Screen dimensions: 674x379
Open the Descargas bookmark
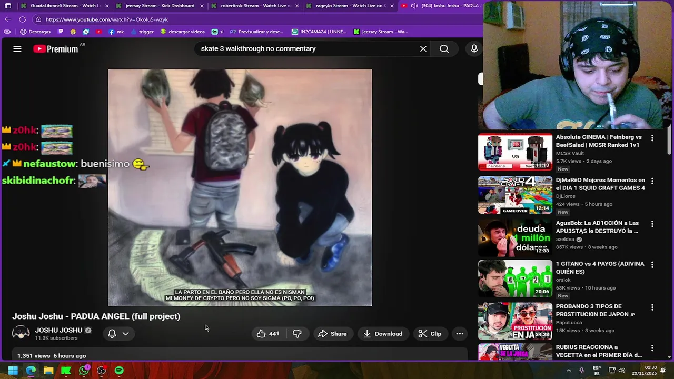[35, 32]
